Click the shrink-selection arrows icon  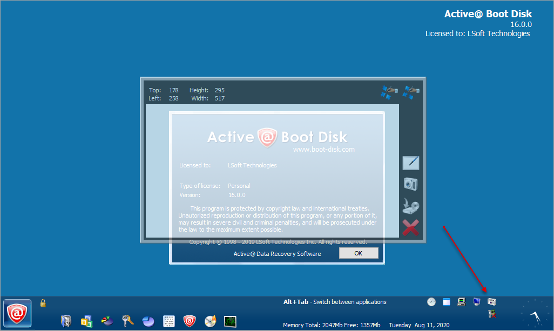tap(389, 92)
